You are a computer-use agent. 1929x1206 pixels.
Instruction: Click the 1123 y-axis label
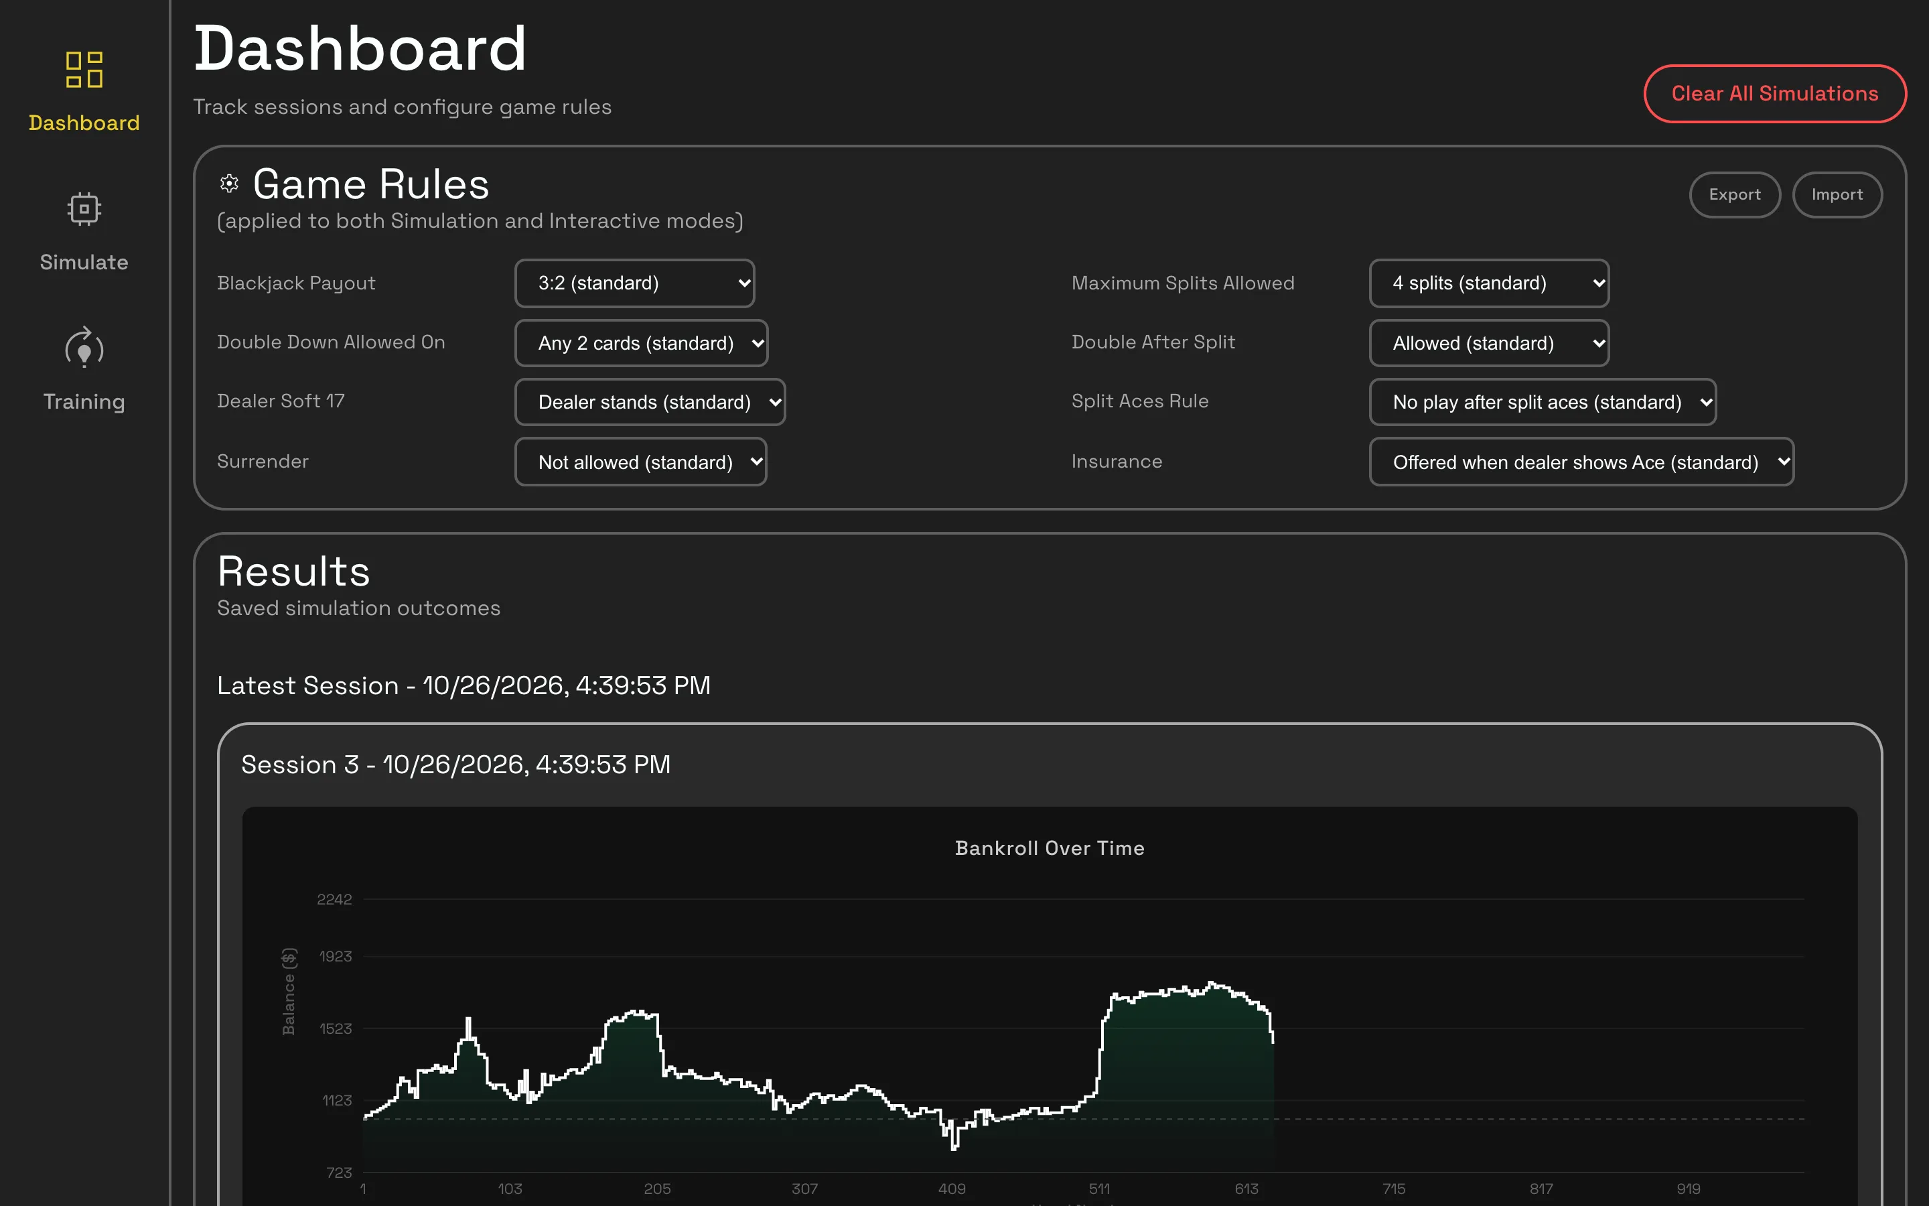click(x=336, y=1100)
